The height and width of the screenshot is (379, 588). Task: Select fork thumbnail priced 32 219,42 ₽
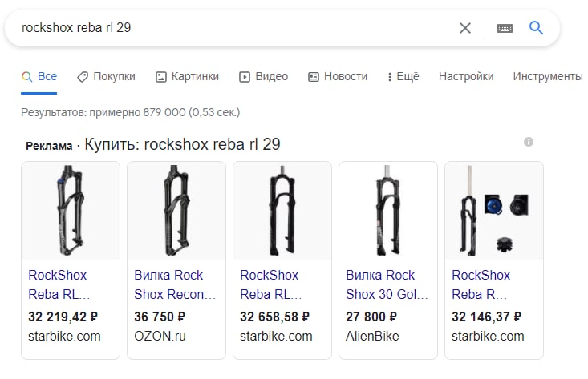tap(71, 211)
